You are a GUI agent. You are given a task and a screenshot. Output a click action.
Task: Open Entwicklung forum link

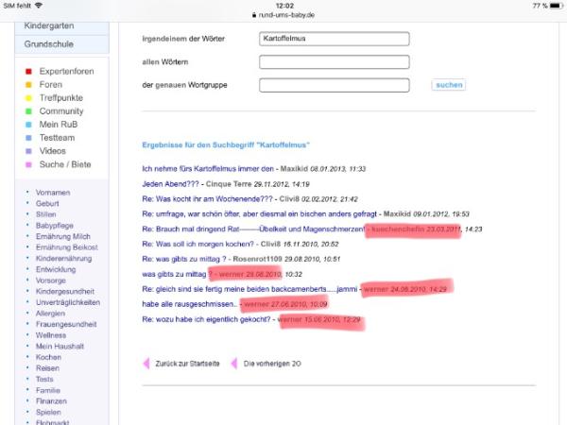click(56, 269)
